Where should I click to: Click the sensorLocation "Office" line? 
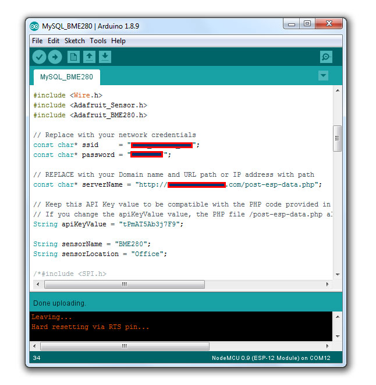click(x=100, y=254)
